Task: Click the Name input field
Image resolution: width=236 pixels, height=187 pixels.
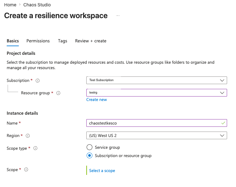Action: click(x=156, y=123)
